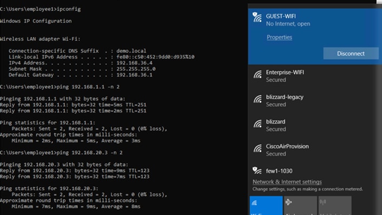Click the DNS suffix demo.local

[131, 51]
